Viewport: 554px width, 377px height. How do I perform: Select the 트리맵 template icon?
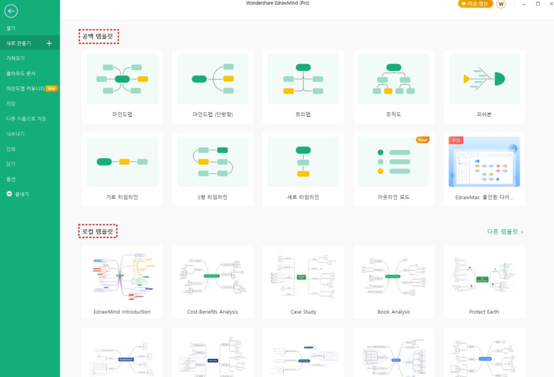click(303, 78)
